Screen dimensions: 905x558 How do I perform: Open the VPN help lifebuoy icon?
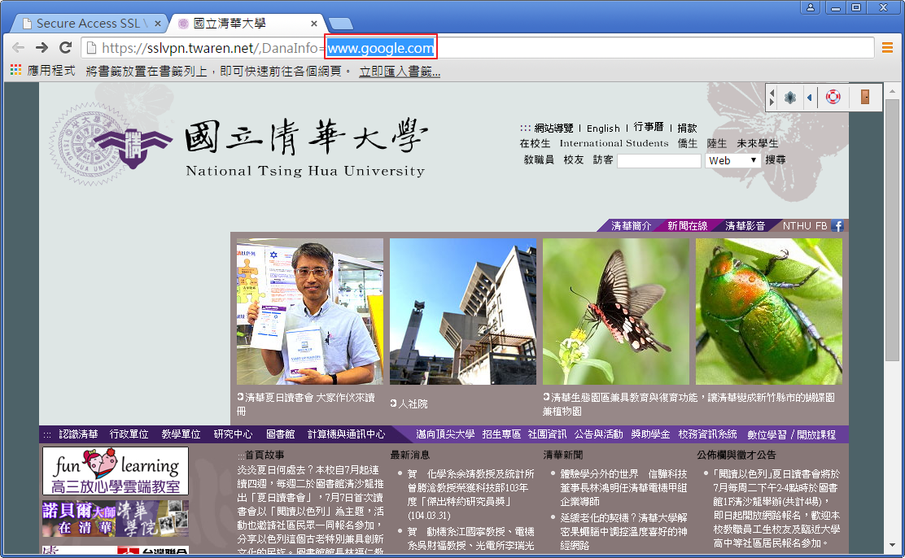pos(833,98)
